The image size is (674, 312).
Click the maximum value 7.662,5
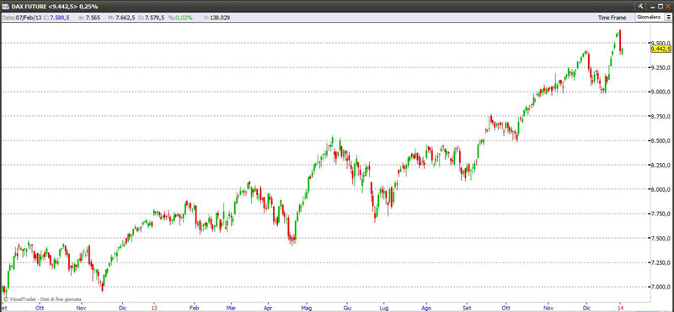(x=125, y=18)
